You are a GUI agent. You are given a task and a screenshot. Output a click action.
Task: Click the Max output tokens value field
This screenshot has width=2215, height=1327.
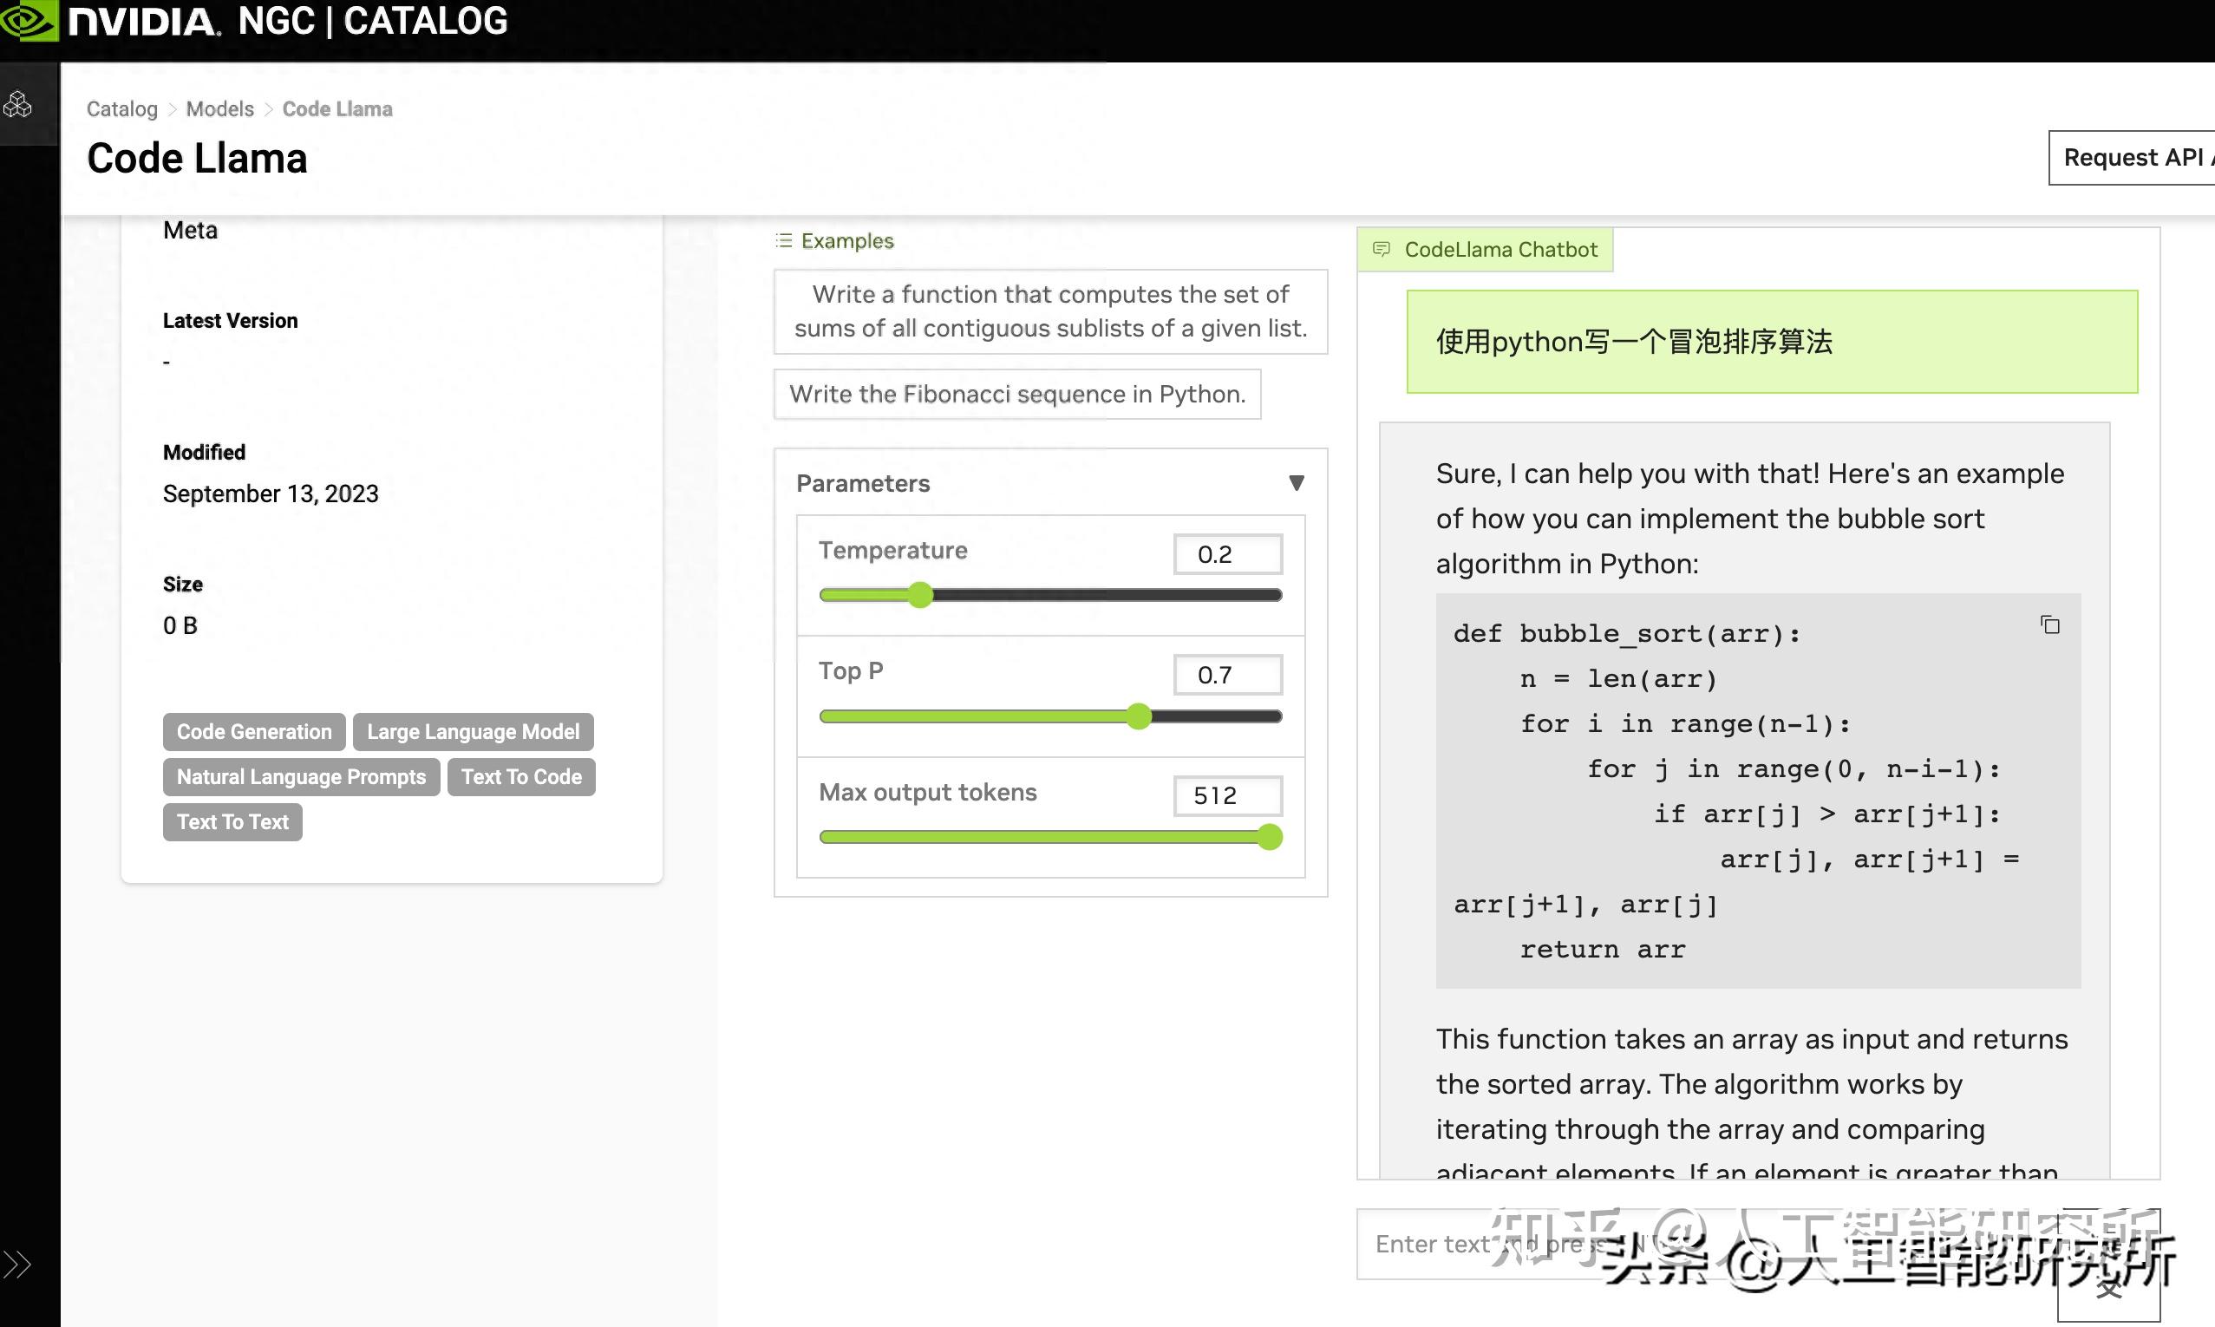[1228, 796]
